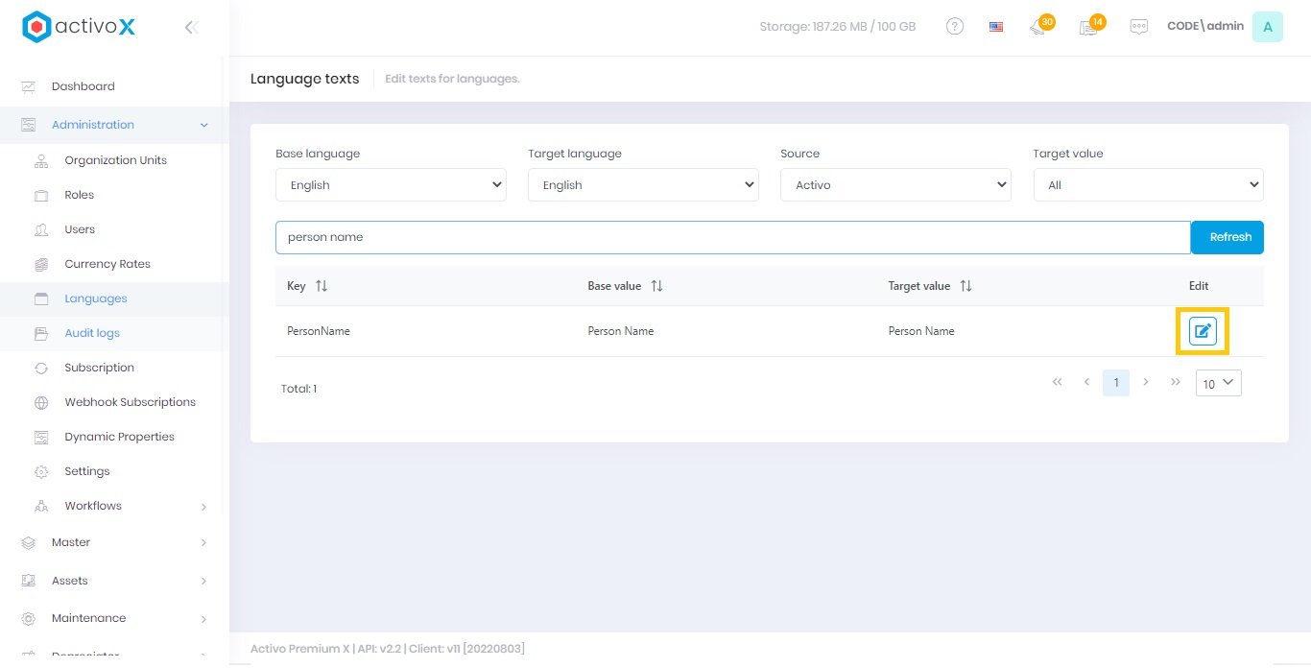This screenshot has height=668, width=1311.
Task: Open the tasks icon with 14 badge
Action: [x=1089, y=27]
